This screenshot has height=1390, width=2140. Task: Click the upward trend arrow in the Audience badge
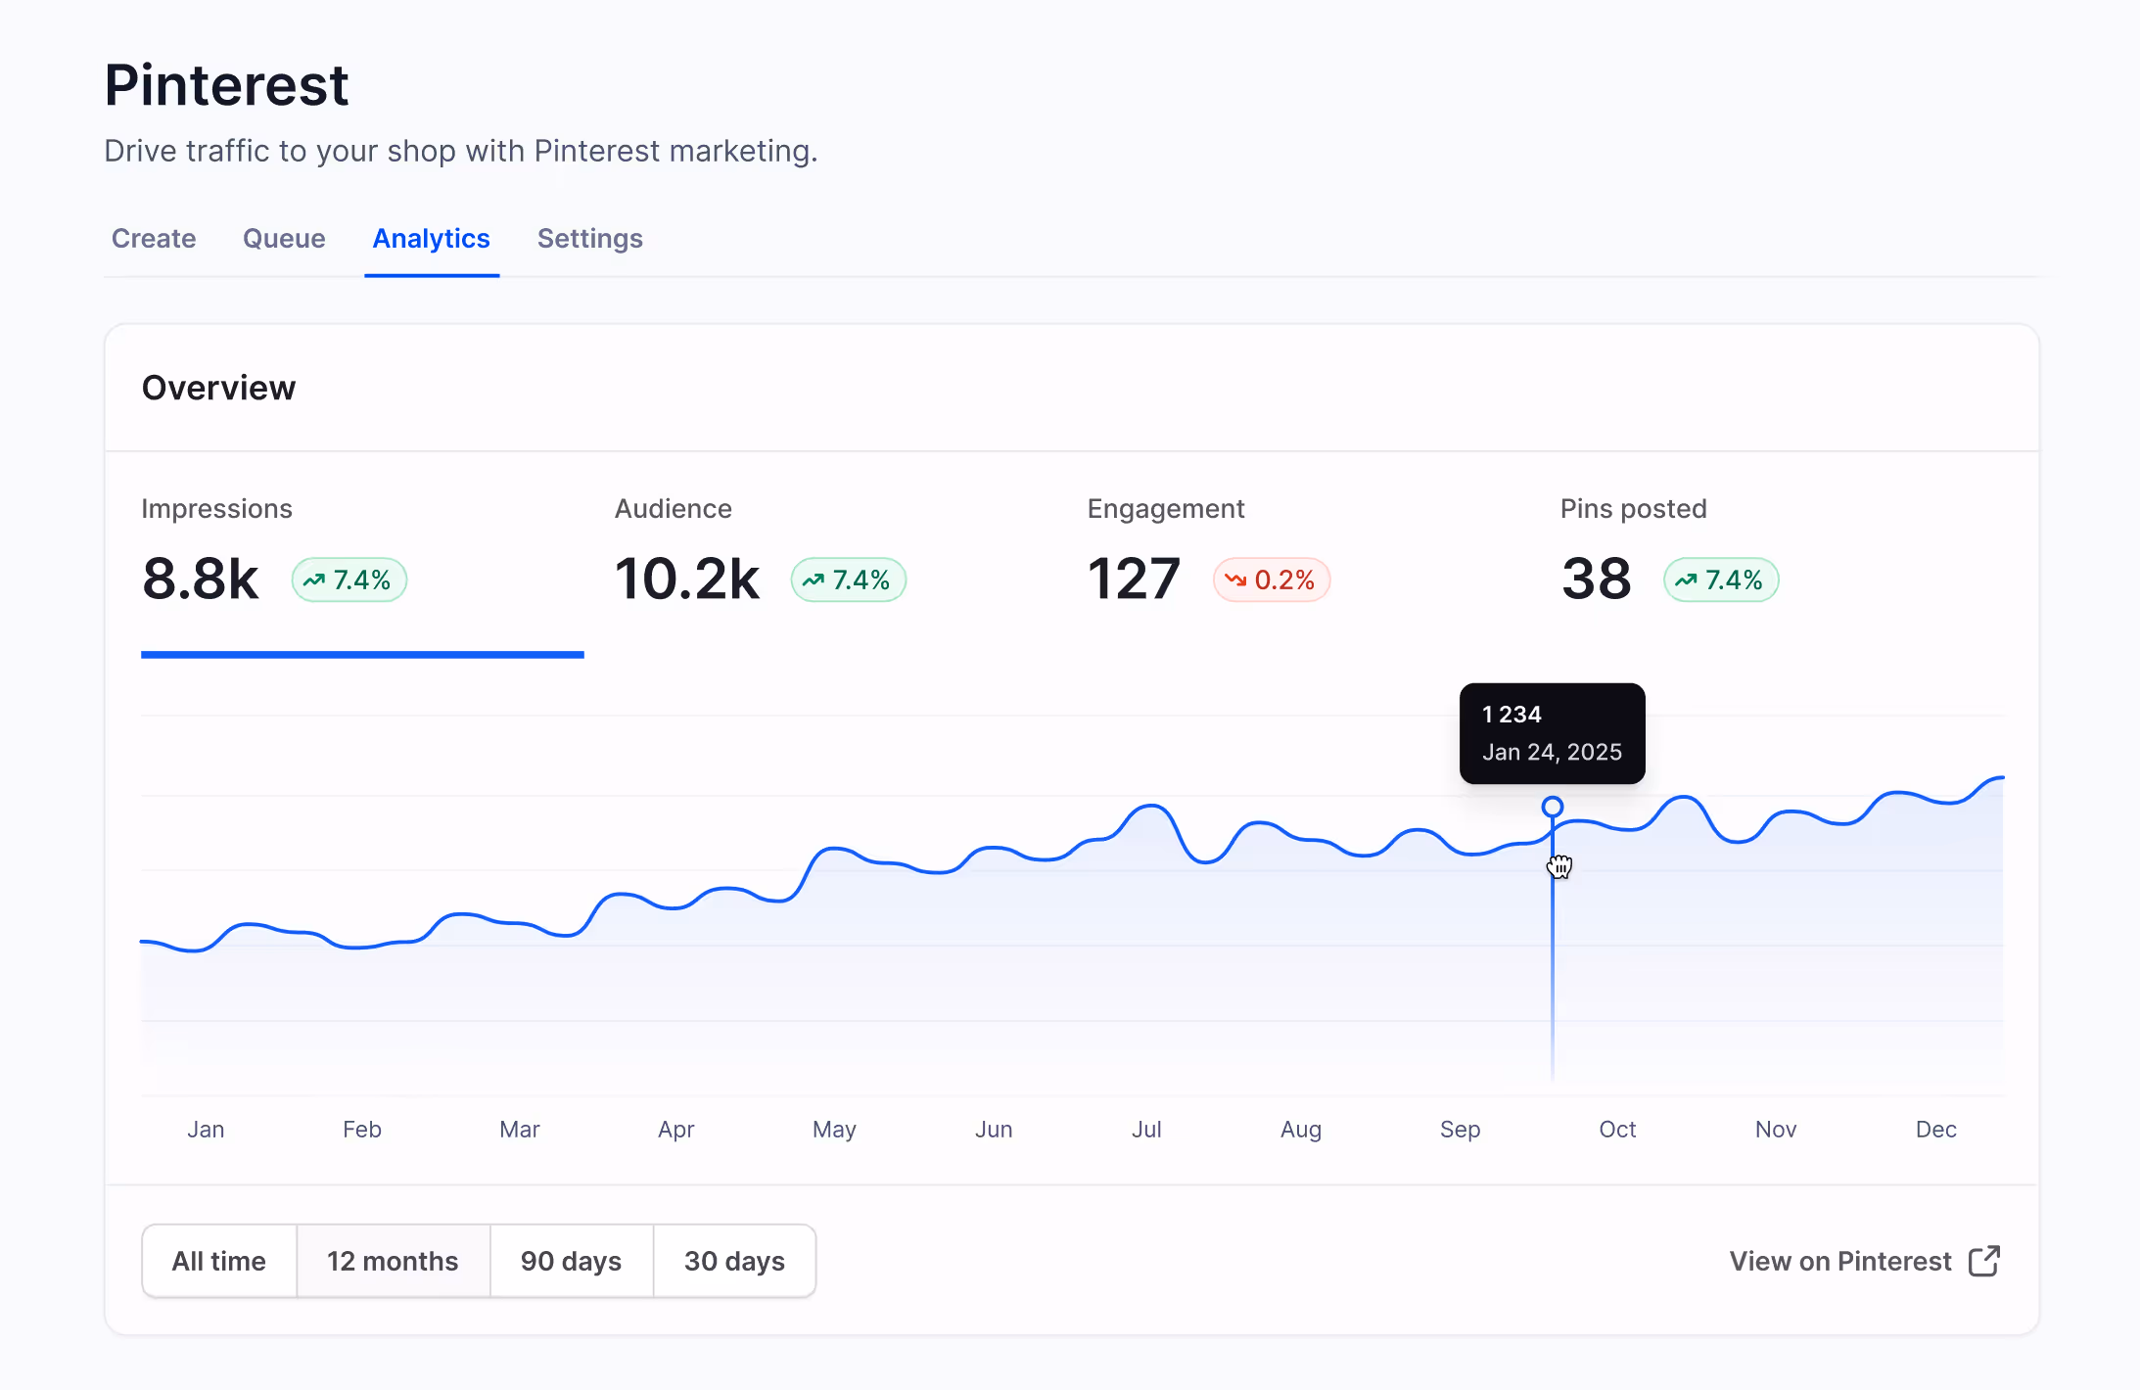814,579
